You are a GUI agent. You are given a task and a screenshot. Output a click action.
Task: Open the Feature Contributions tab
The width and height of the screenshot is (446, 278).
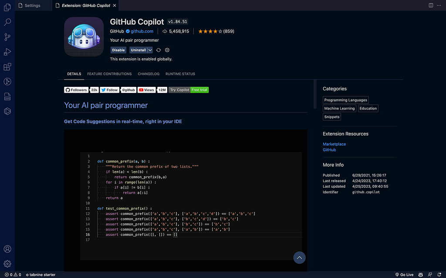coord(109,74)
